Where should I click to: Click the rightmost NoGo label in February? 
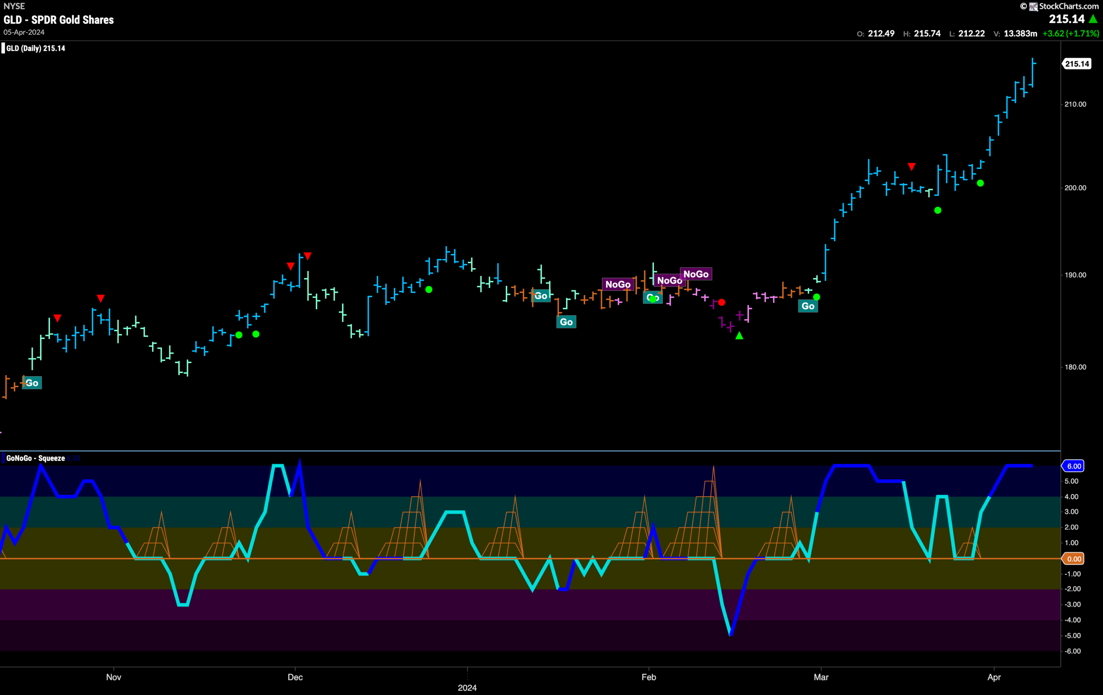tap(696, 274)
